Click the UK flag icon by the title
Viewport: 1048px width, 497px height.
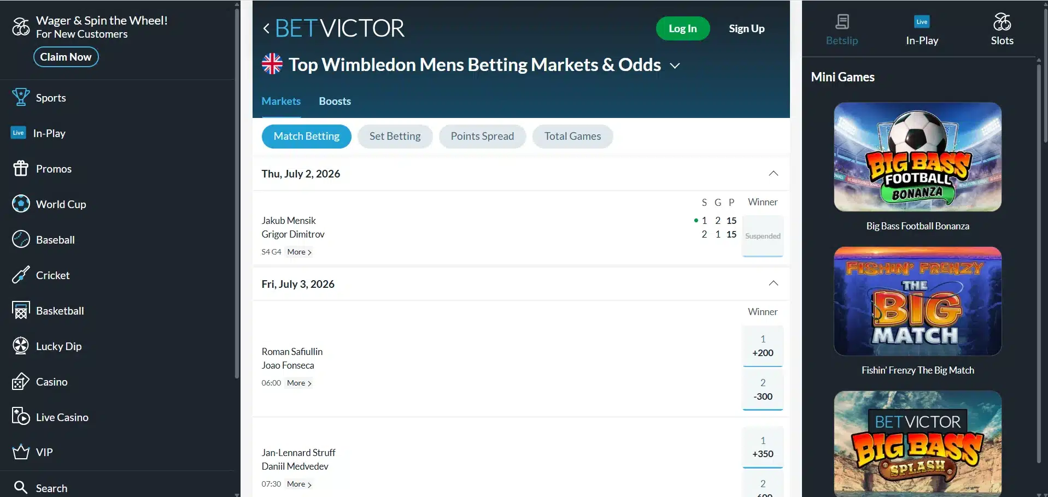pos(272,64)
